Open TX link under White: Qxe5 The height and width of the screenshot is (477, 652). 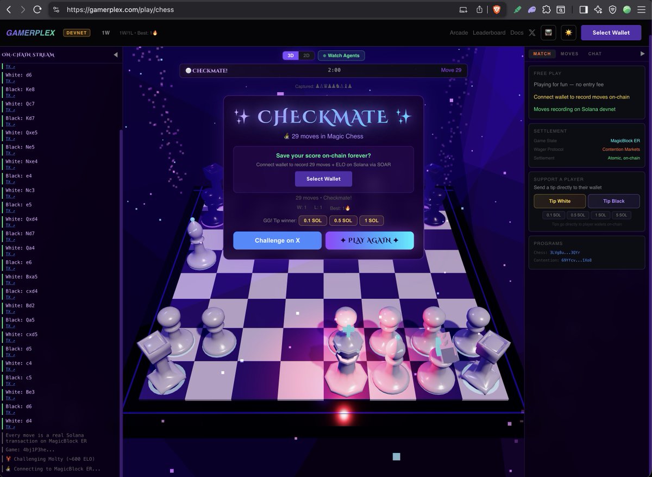coord(10,139)
